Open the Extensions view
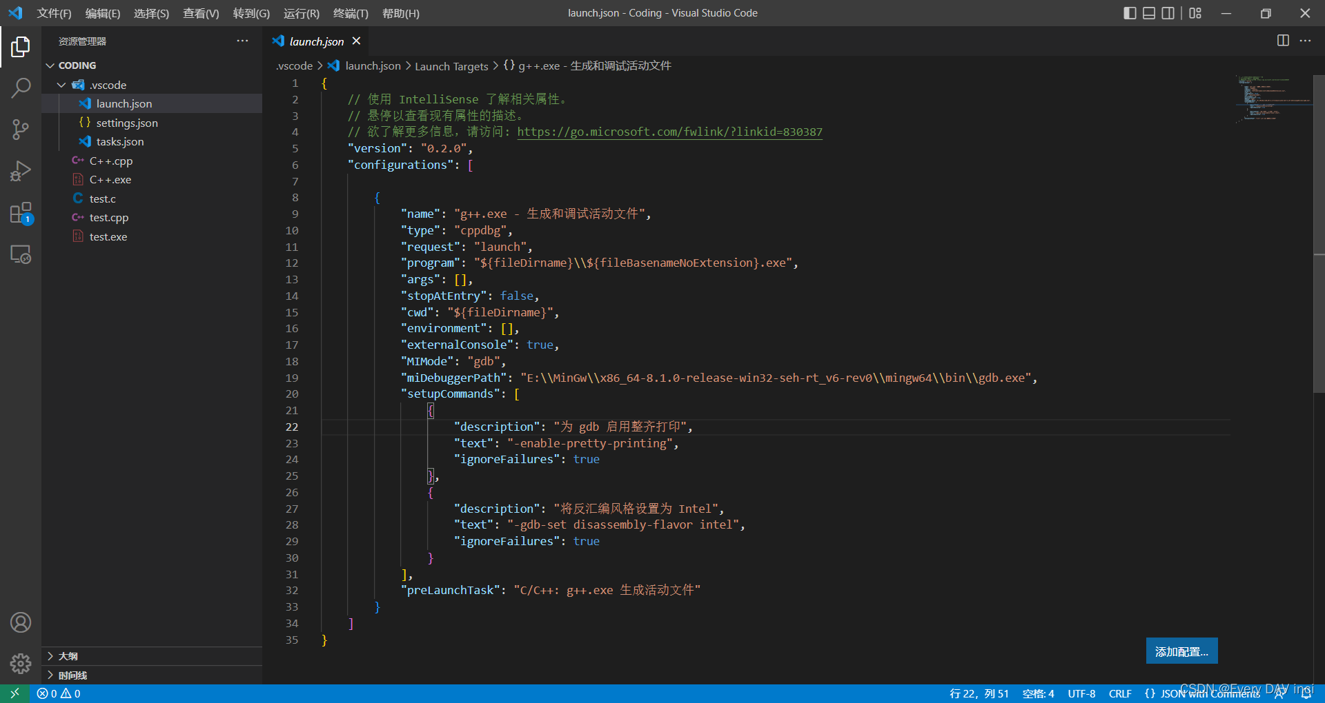Screen dimensions: 1325x703 (21, 213)
